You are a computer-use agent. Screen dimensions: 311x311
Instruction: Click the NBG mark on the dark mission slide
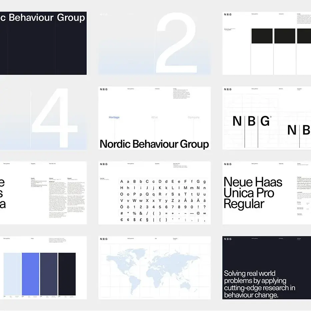(228, 239)
